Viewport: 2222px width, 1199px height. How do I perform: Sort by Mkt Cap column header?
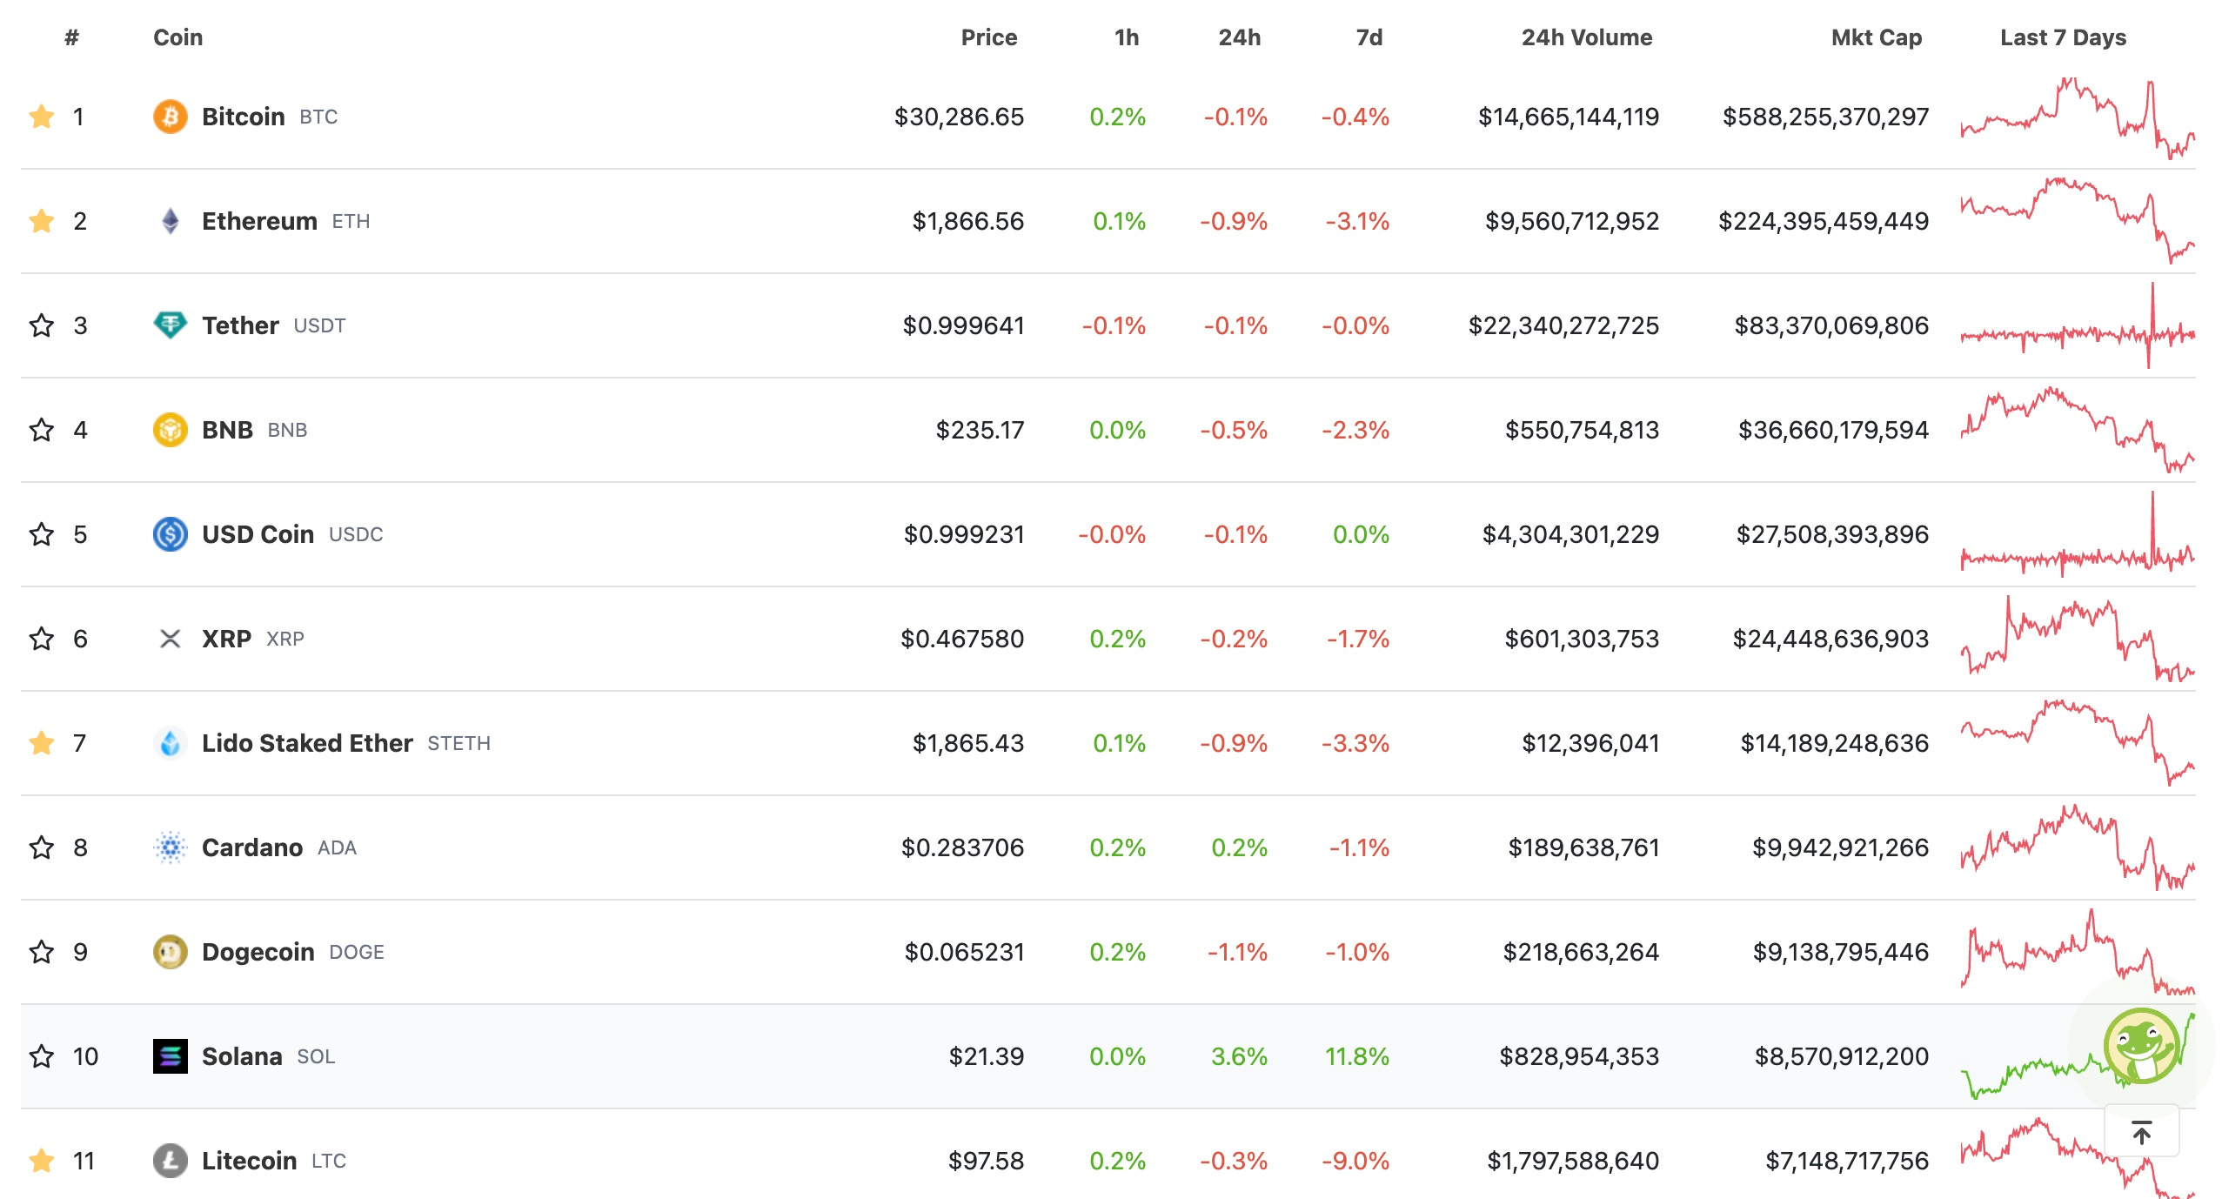pos(1876,37)
